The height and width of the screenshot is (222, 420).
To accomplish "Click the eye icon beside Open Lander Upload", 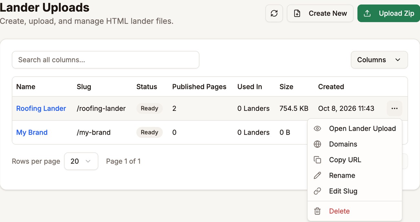I will [318, 129].
